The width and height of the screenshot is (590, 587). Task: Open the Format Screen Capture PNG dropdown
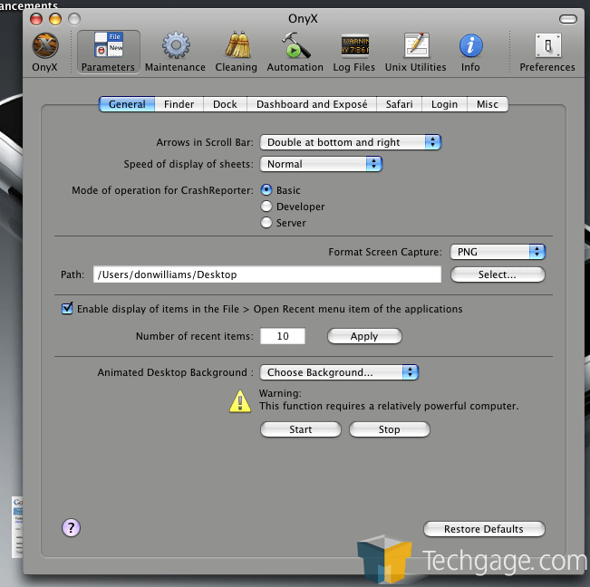pyautogui.click(x=498, y=252)
